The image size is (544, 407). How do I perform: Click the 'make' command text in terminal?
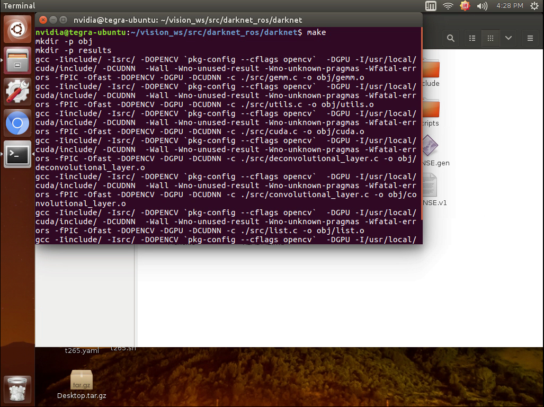pyautogui.click(x=316, y=32)
